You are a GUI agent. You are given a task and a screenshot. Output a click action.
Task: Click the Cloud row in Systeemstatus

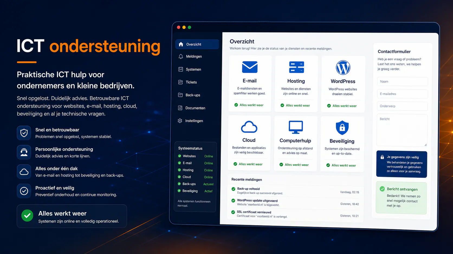(195, 177)
